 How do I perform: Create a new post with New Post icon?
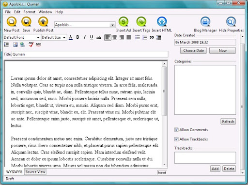tap(12, 21)
